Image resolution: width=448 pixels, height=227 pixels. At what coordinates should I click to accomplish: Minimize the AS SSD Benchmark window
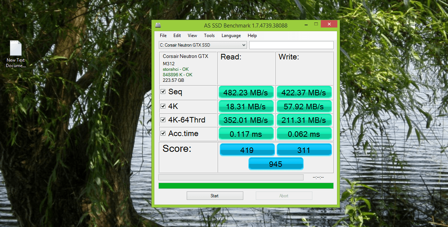coord(305,24)
